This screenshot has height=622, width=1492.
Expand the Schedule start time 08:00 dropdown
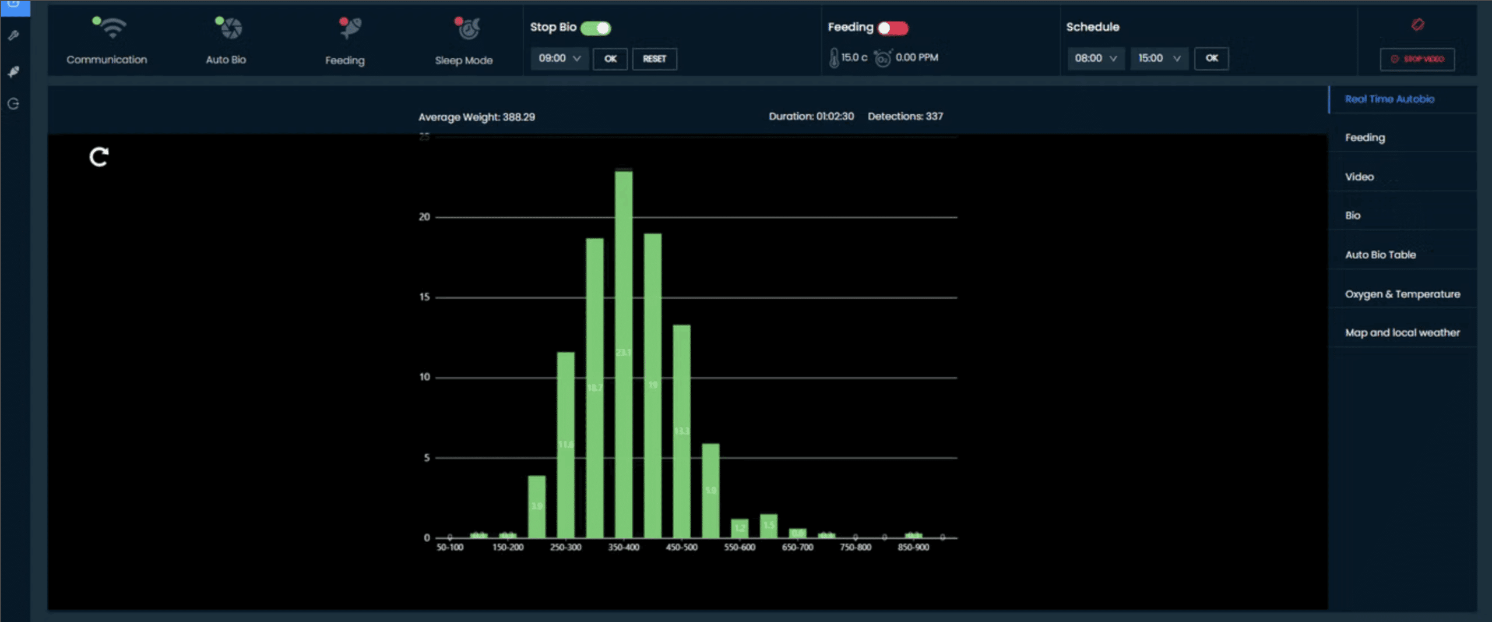(x=1095, y=58)
